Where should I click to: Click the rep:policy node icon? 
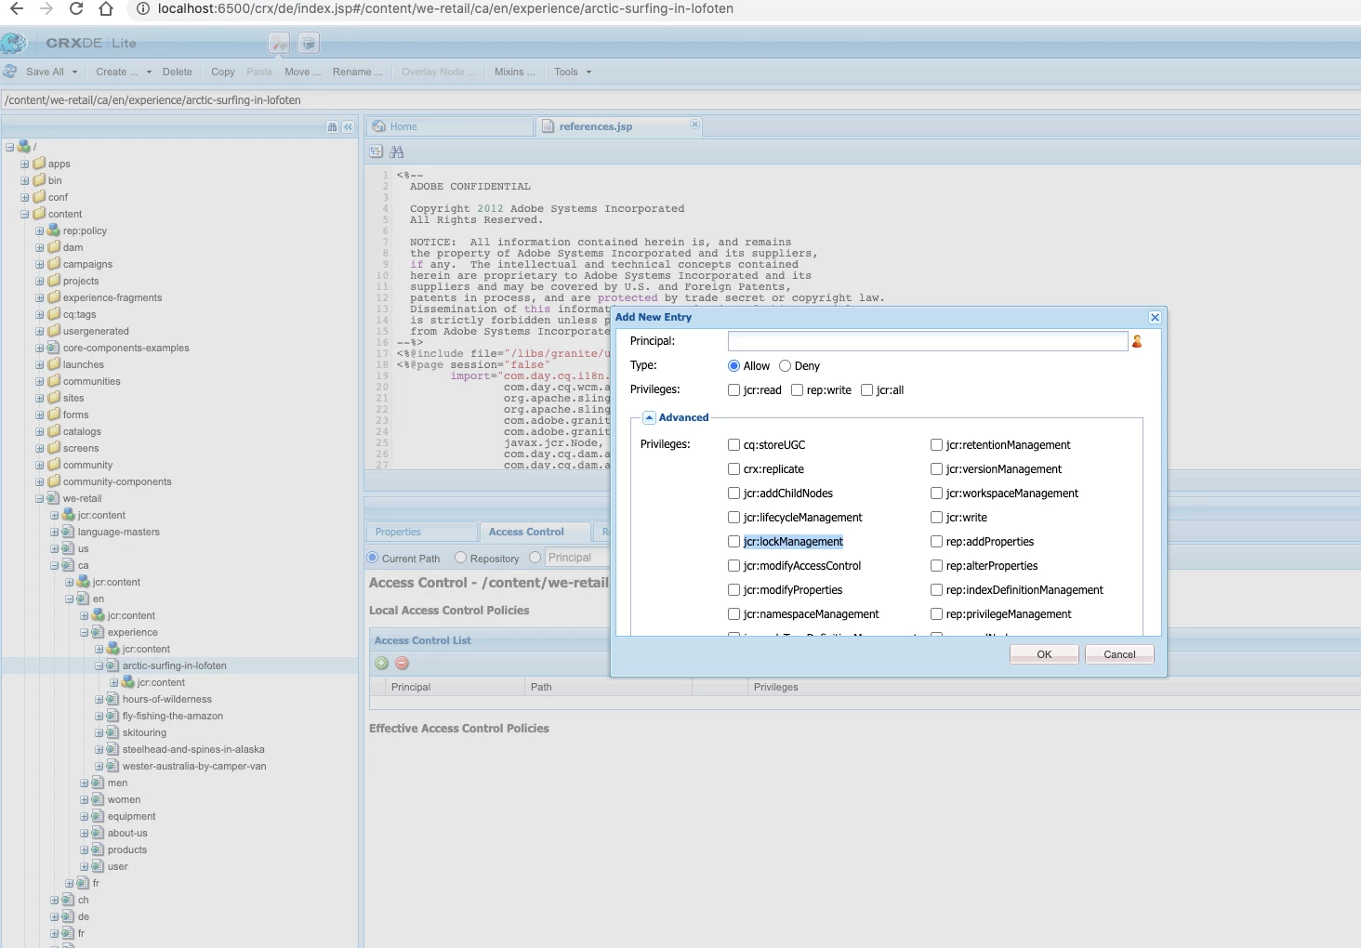click(54, 230)
